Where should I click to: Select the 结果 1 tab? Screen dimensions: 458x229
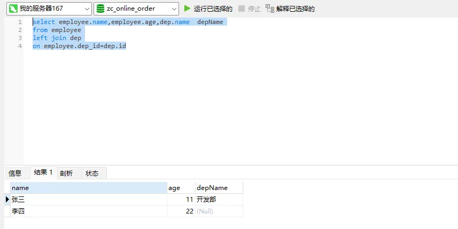tap(43, 172)
